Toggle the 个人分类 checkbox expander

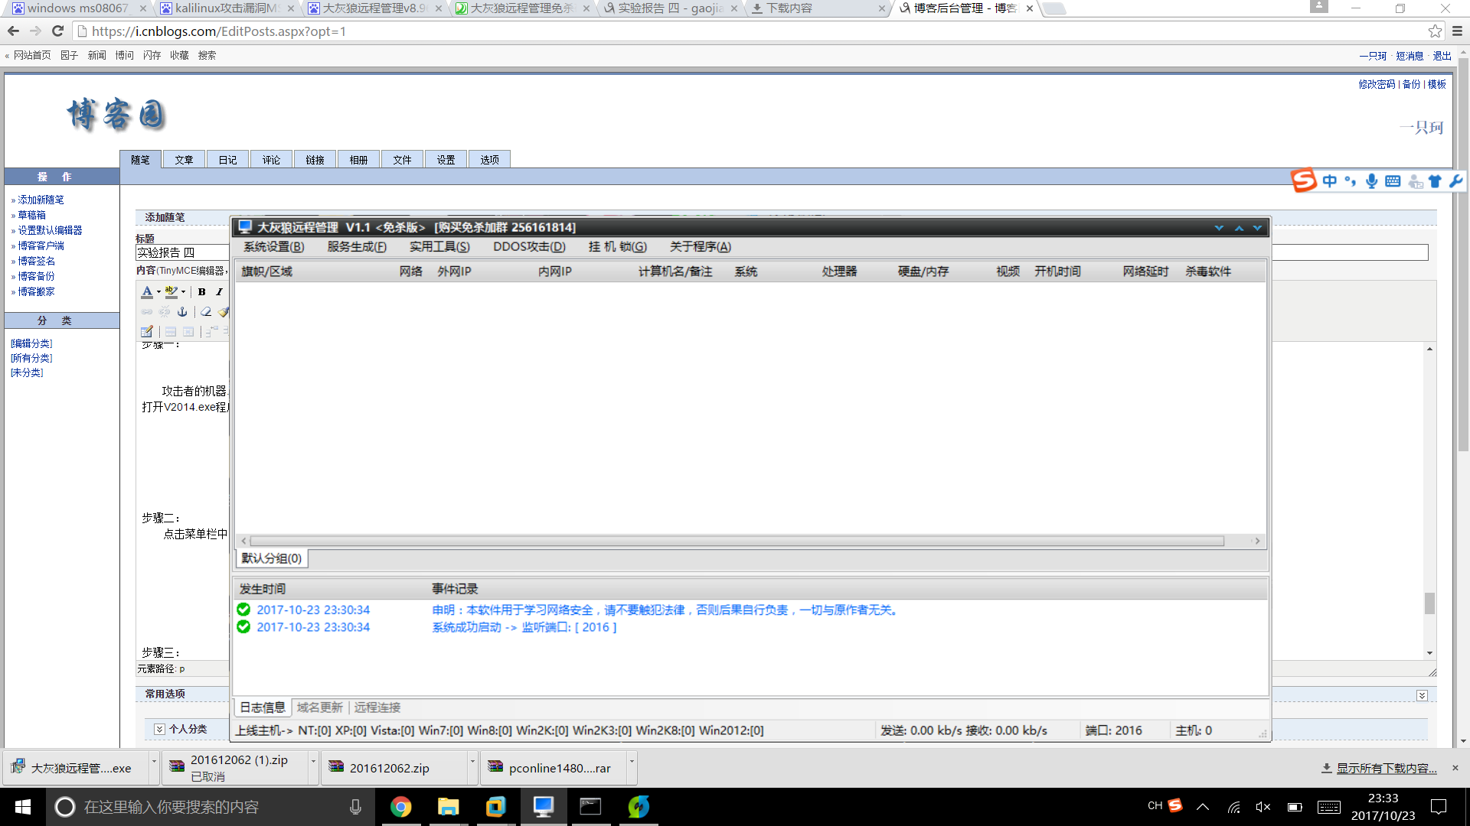(159, 729)
